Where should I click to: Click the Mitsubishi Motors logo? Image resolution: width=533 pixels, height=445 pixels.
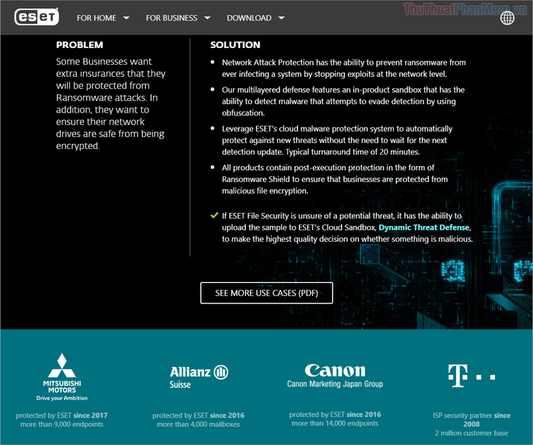click(x=62, y=377)
